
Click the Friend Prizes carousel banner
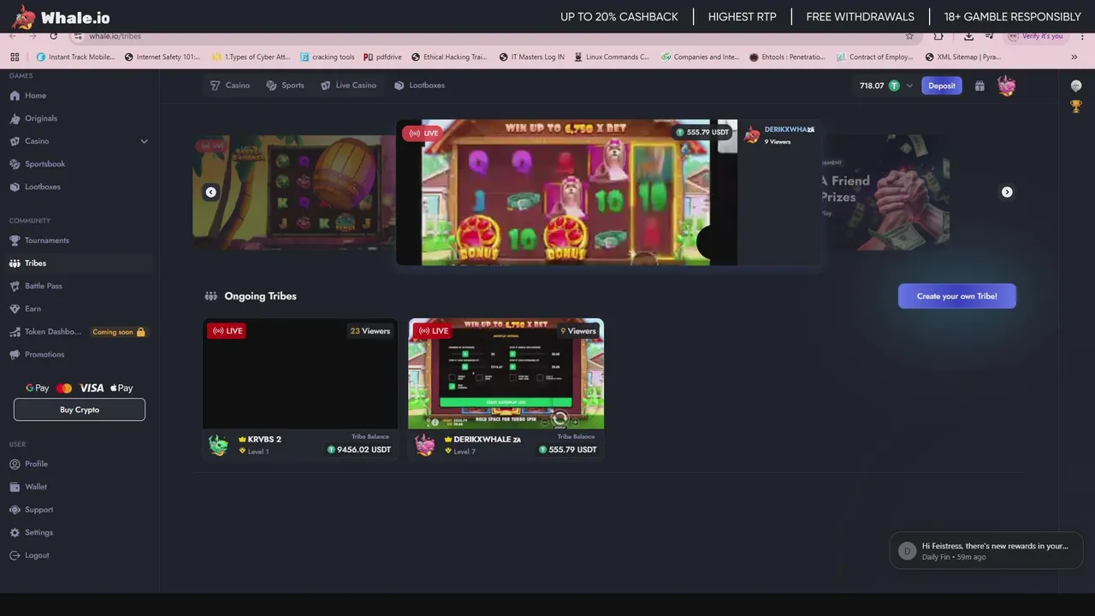pos(885,192)
